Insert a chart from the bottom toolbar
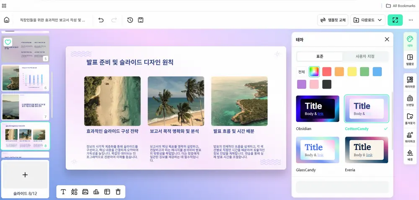 96,192
